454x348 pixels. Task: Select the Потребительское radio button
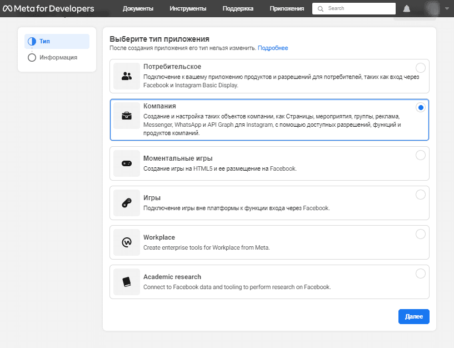(421, 68)
